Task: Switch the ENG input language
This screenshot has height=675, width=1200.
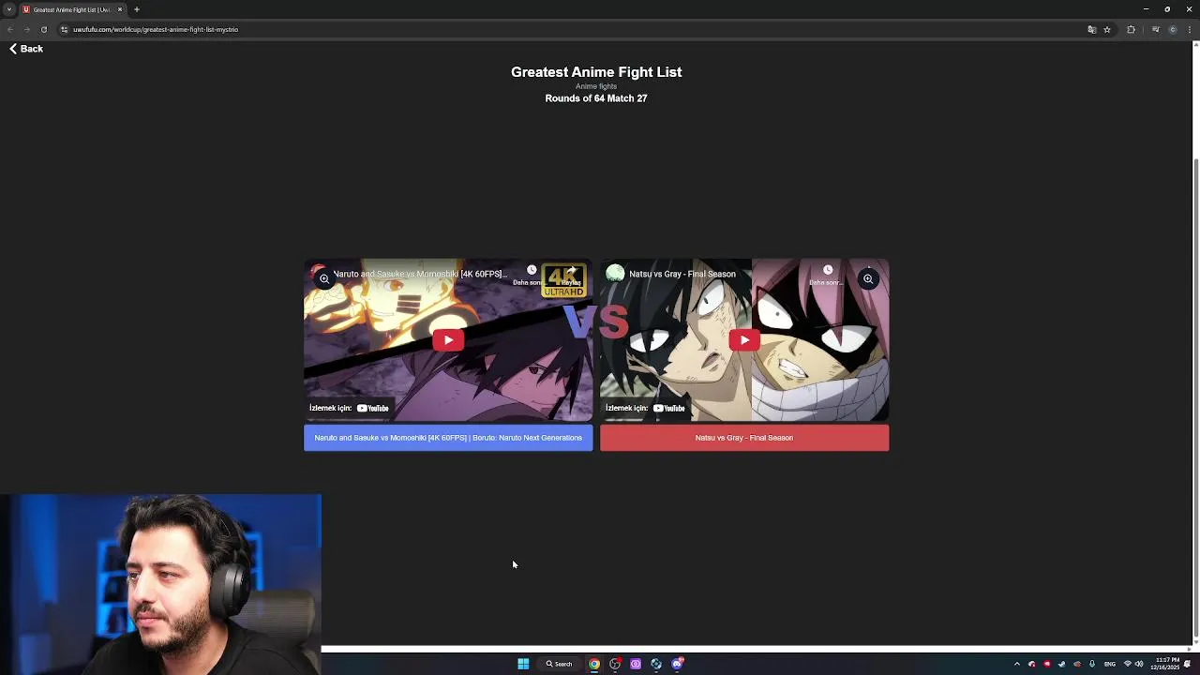Action: pyautogui.click(x=1110, y=664)
